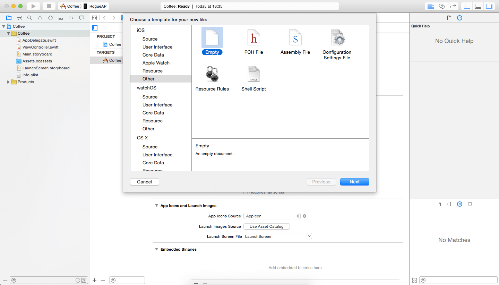Toggle the Utilities pane visibility
Screen dimensions: 499x285
tap(489, 6)
